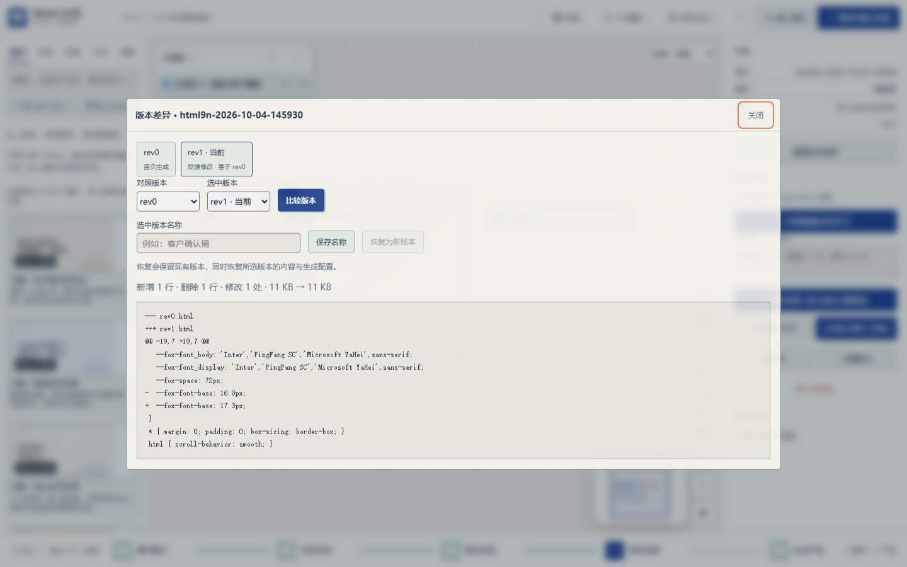Select the rev0 首次生成 version card
This screenshot has height=567, width=907.
pos(156,159)
